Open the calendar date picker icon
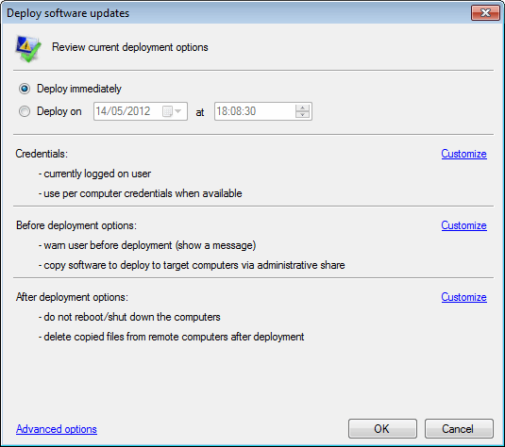 167,111
